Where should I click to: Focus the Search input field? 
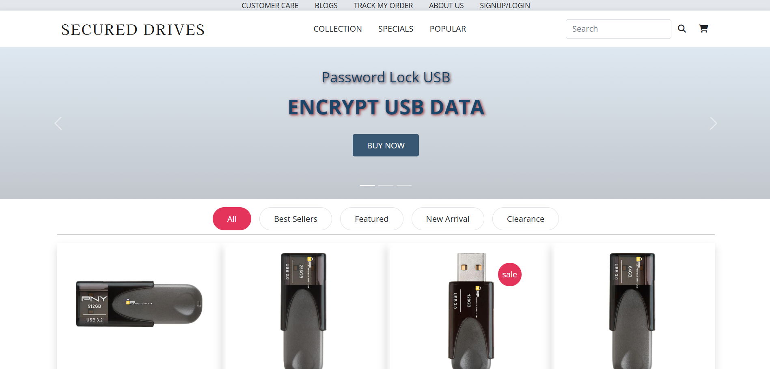click(x=618, y=29)
